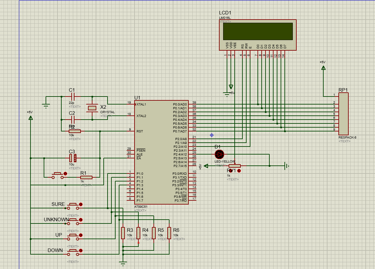
Task: Click the LCD D7 pin label
Action: click(x=285, y=46)
